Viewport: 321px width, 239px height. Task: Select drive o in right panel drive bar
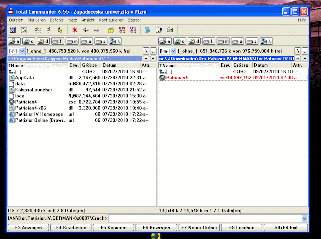click(237, 41)
